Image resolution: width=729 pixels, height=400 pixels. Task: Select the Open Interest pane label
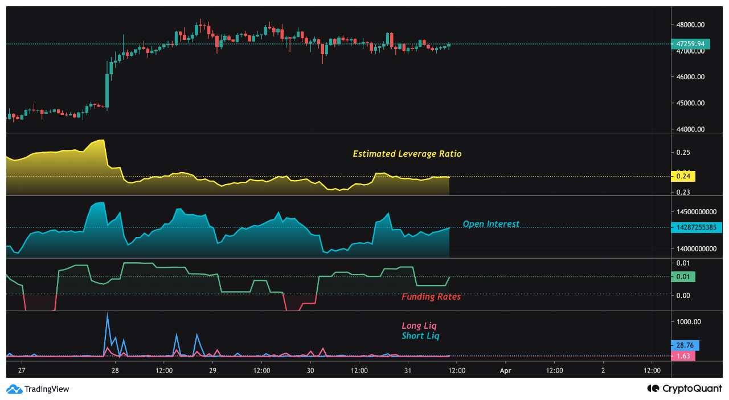(491, 224)
